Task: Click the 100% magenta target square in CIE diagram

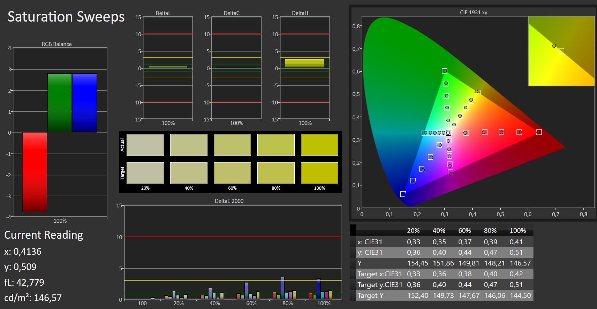Action: point(451,173)
